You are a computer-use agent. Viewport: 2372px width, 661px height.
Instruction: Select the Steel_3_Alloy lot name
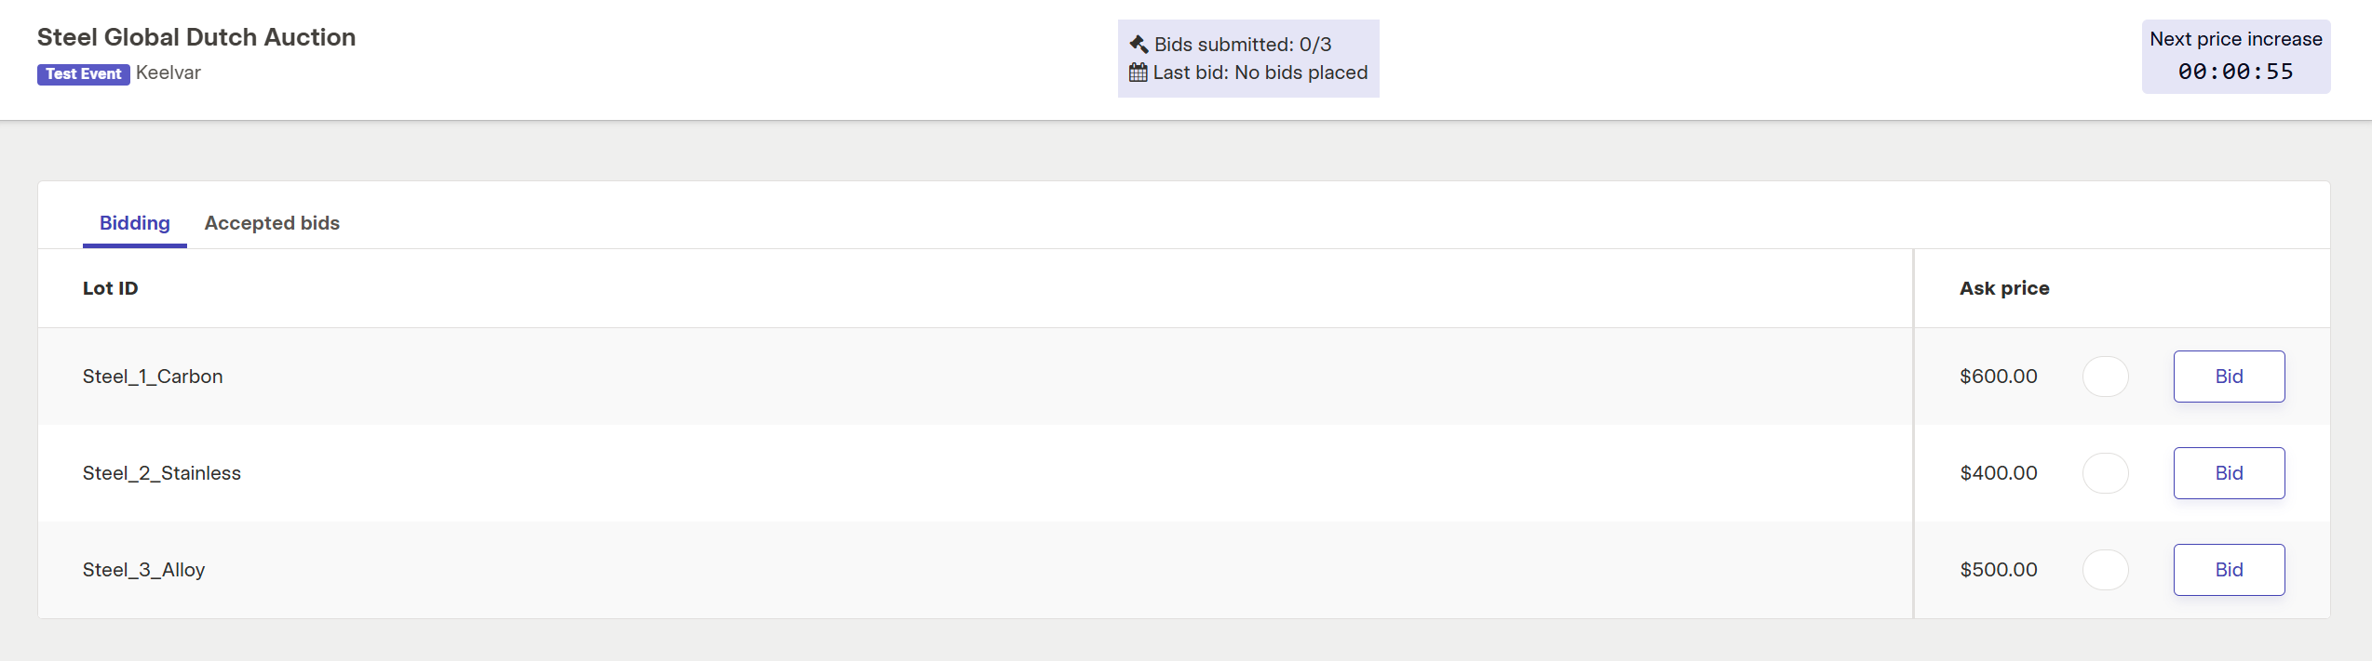pyautogui.click(x=144, y=570)
